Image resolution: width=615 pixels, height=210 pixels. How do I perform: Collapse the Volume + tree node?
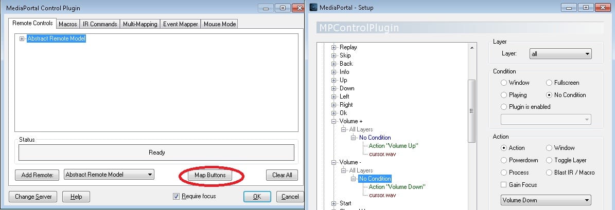click(334, 121)
